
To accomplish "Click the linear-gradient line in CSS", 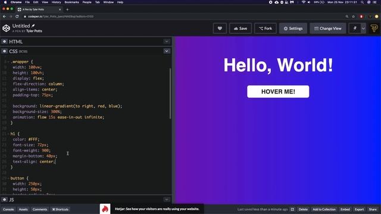I will (67, 106).
